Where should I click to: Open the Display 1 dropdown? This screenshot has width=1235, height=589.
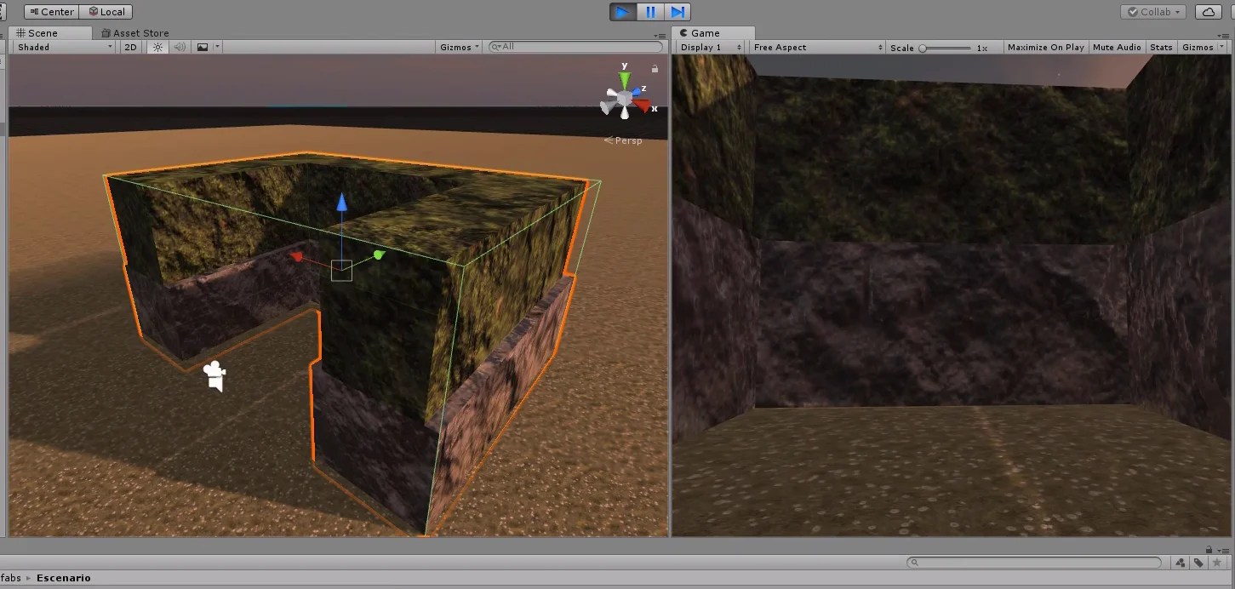pos(709,47)
